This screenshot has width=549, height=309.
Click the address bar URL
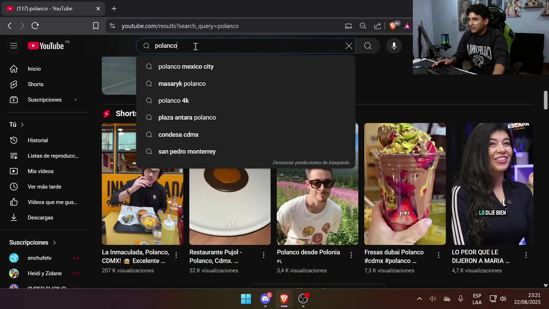click(x=180, y=26)
